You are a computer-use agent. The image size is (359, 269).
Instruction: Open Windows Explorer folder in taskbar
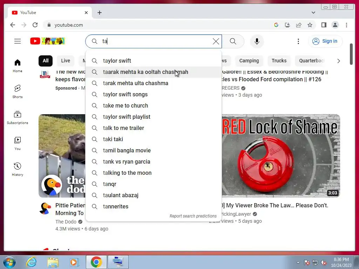coord(53,262)
